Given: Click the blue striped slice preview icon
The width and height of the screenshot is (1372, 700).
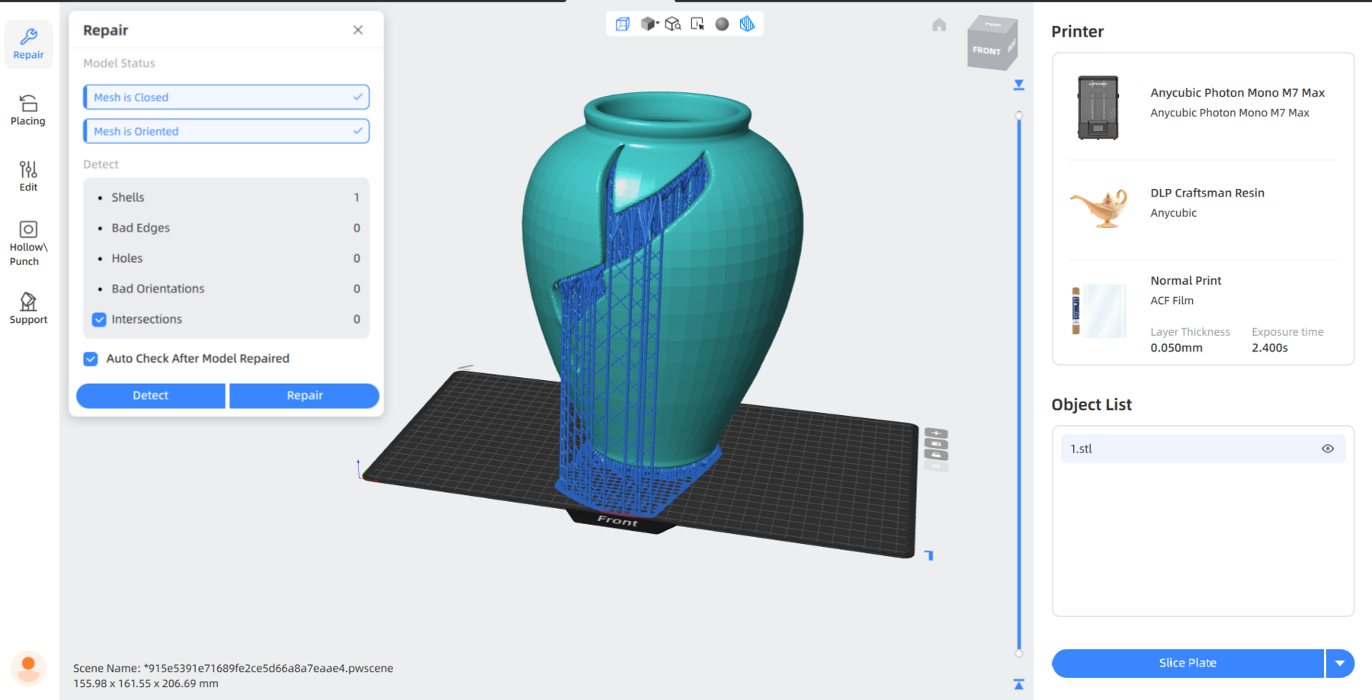Looking at the screenshot, I should pyautogui.click(x=747, y=24).
